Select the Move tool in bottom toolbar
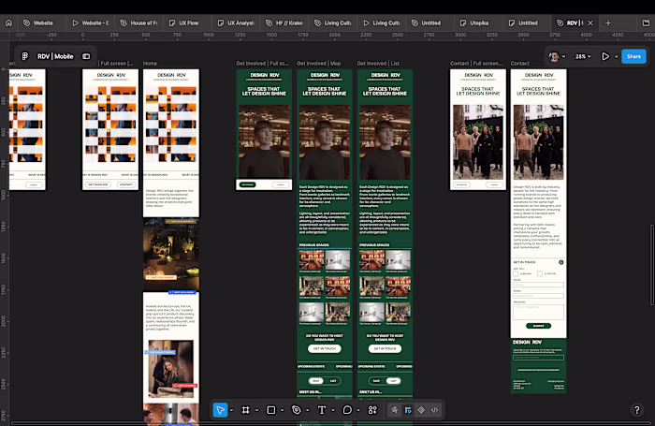 click(220, 410)
